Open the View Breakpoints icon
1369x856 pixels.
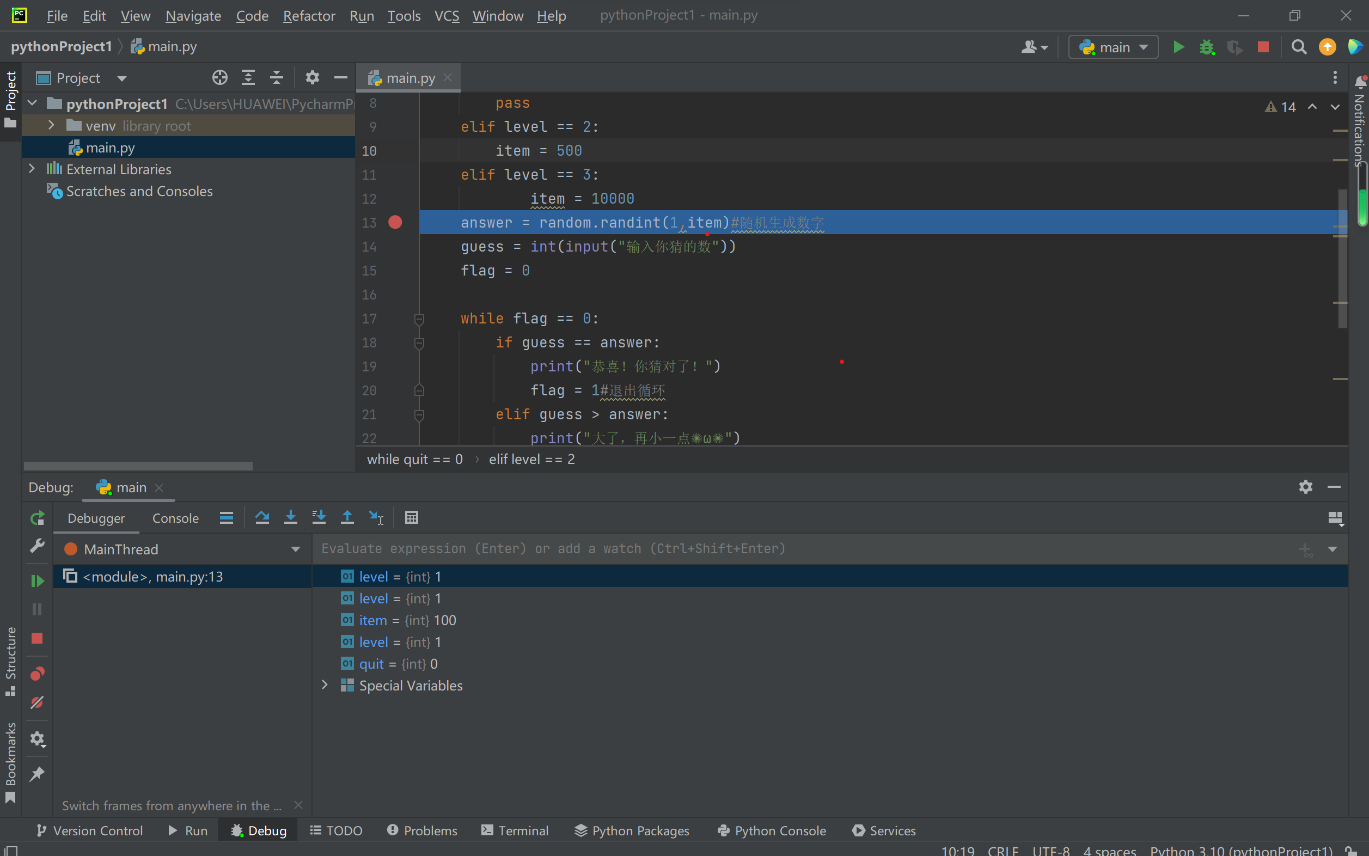(38, 674)
